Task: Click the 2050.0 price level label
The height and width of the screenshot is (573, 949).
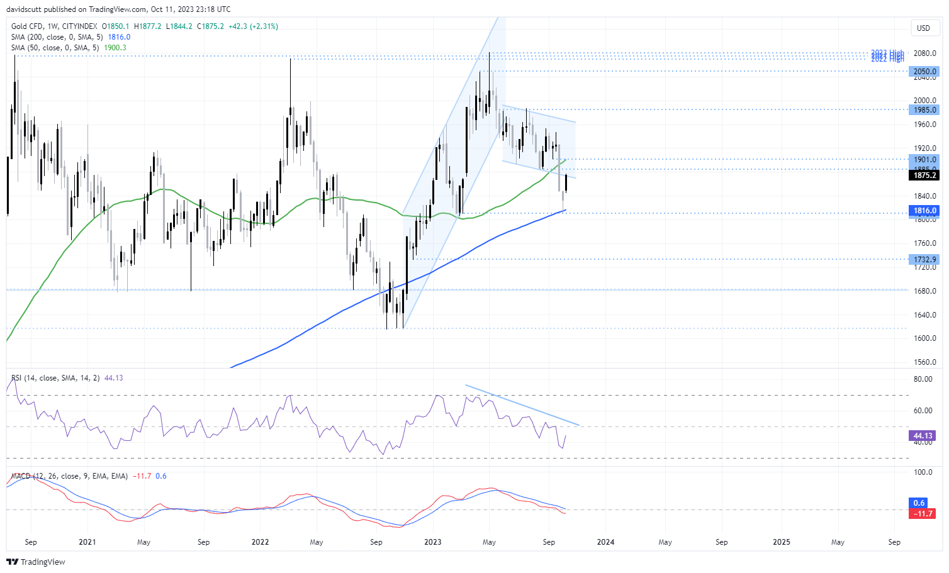Action: pos(925,72)
